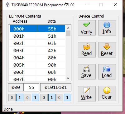Click the address field showing 000

tap(16, 87)
